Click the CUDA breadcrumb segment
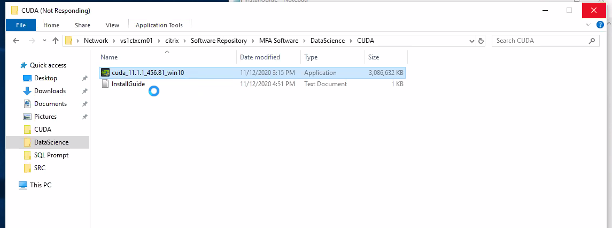Image resolution: width=612 pixels, height=228 pixels. [x=365, y=41]
